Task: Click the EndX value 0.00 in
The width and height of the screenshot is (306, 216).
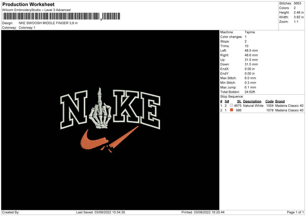Action: [x=249, y=69]
